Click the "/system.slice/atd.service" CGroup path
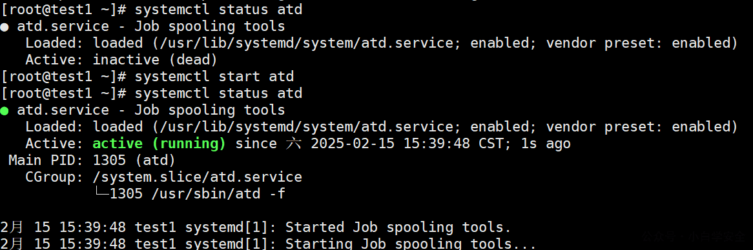 coord(198,177)
